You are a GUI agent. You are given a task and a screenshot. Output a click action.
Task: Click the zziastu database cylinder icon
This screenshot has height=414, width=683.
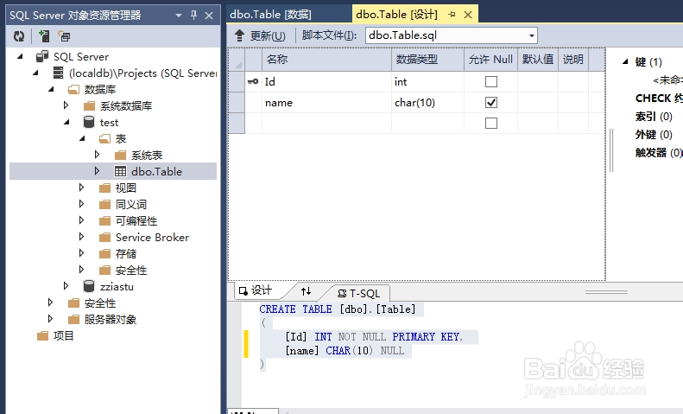[89, 286]
